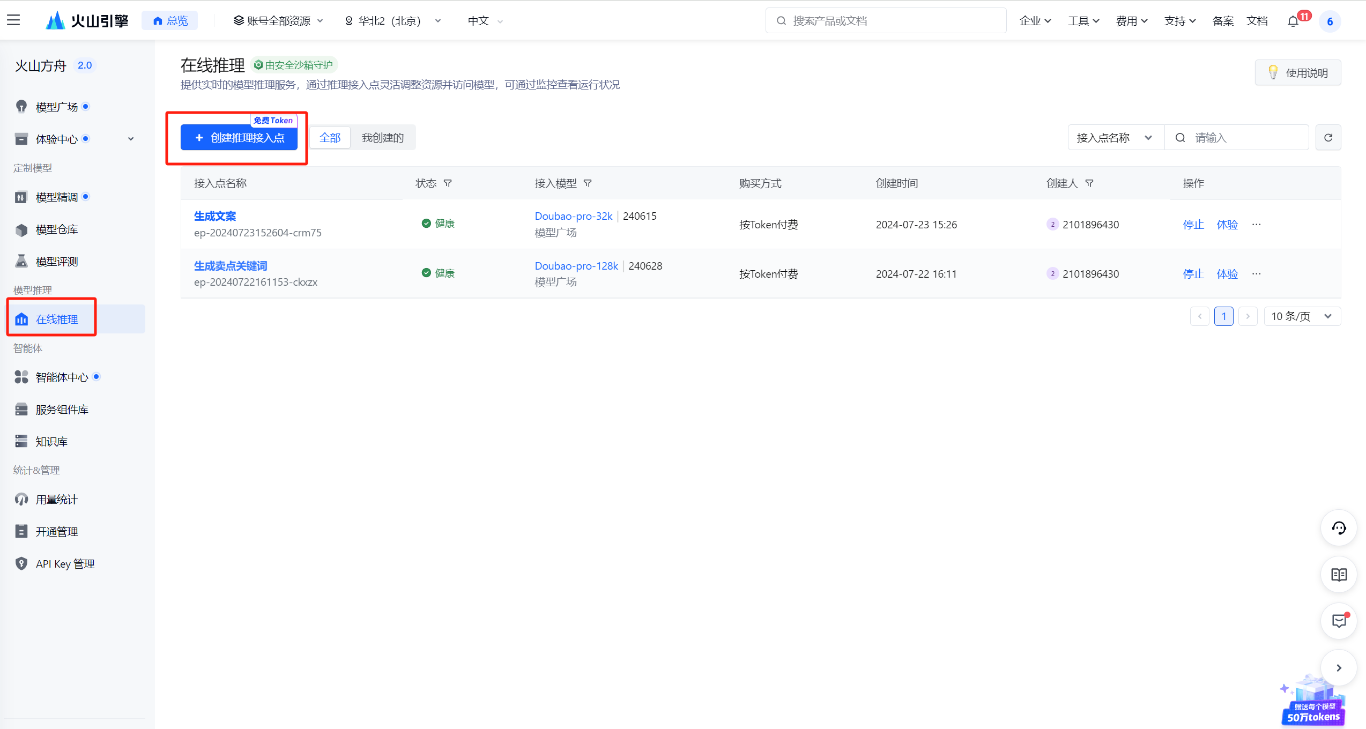Focus the 搜索产品或文档 search box
Image resolution: width=1366 pixels, height=729 pixels.
pos(886,21)
